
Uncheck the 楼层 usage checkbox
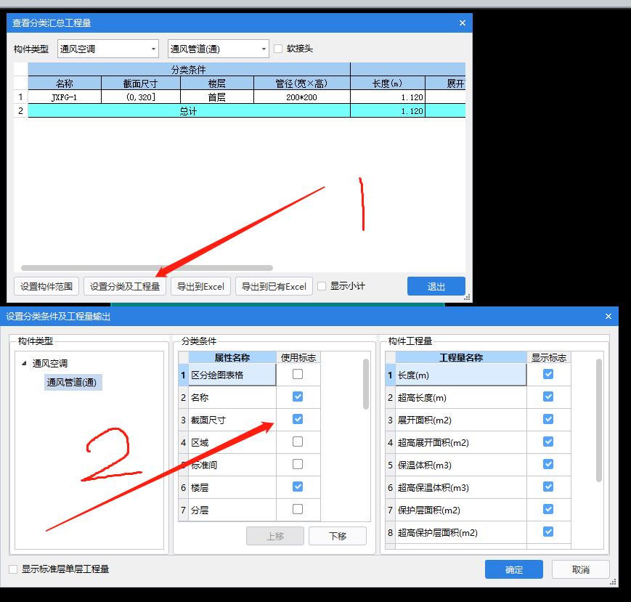point(298,487)
